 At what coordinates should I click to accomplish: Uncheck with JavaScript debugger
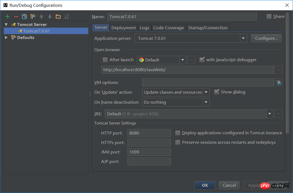pos(202,59)
